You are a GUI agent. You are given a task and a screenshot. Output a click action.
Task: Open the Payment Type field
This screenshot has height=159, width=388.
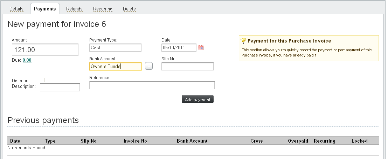point(115,48)
